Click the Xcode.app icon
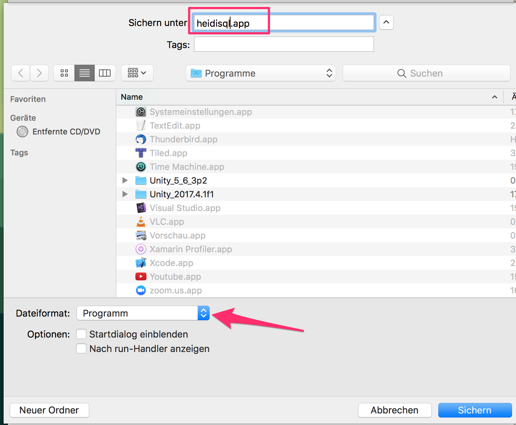Screen dimensions: 516x425 click(x=141, y=263)
